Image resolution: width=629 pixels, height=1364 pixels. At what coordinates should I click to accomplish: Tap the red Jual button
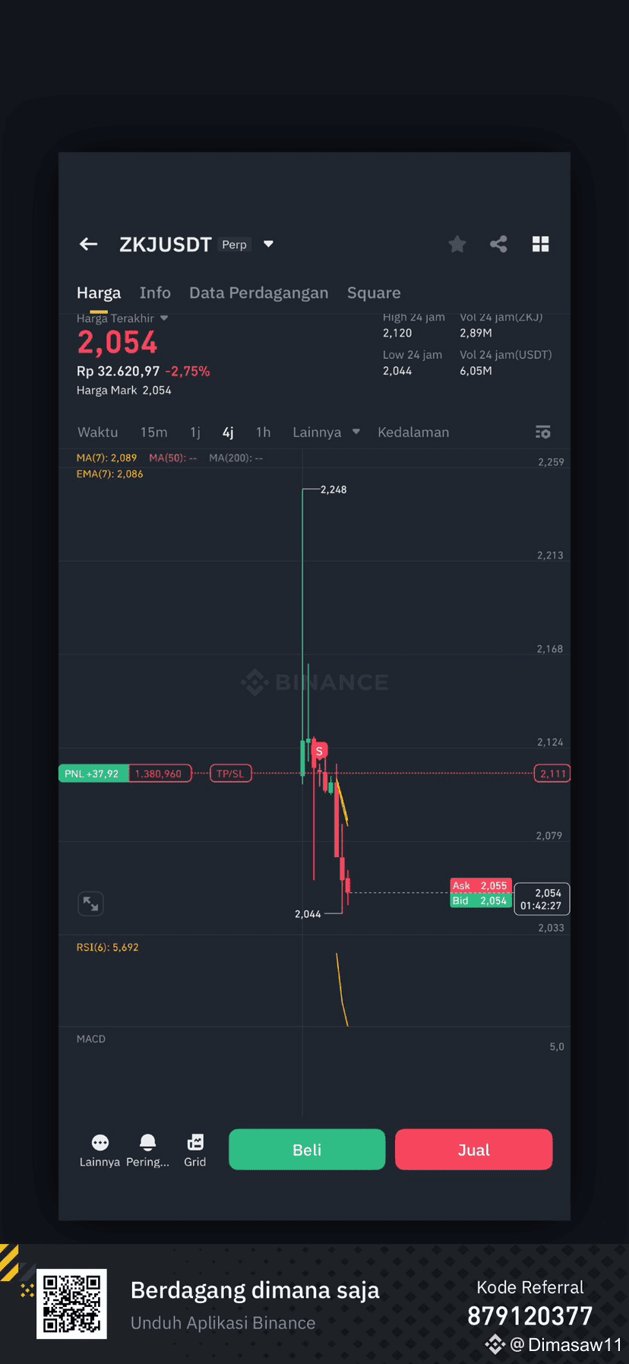pyautogui.click(x=473, y=1150)
